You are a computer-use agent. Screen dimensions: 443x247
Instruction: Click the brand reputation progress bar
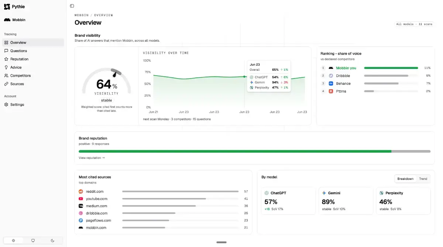point(254,151)
